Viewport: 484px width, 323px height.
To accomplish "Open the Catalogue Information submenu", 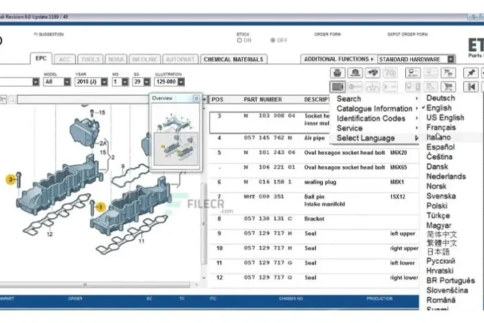I will pos(374,108).
